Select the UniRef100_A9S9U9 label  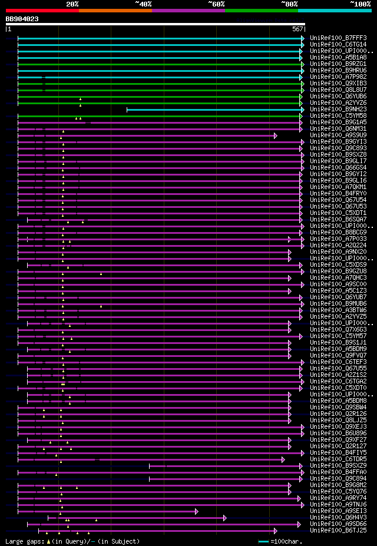point(338,135)
